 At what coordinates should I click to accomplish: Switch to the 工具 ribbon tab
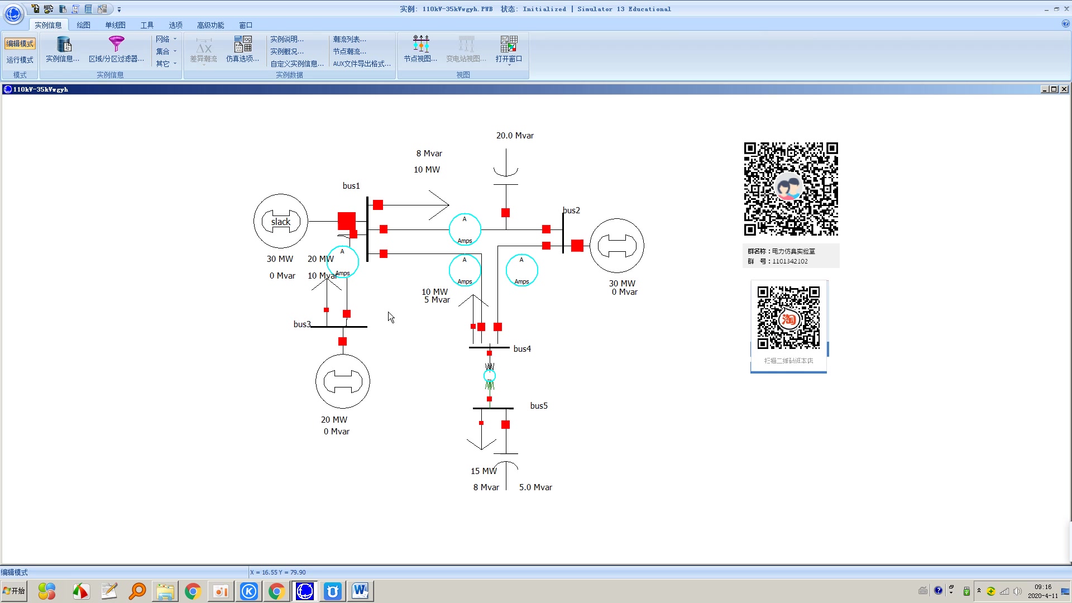point(147,25)
